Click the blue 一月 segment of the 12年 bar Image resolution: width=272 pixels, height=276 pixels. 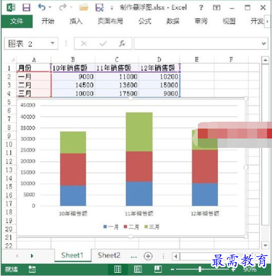[x=205, y=194]
